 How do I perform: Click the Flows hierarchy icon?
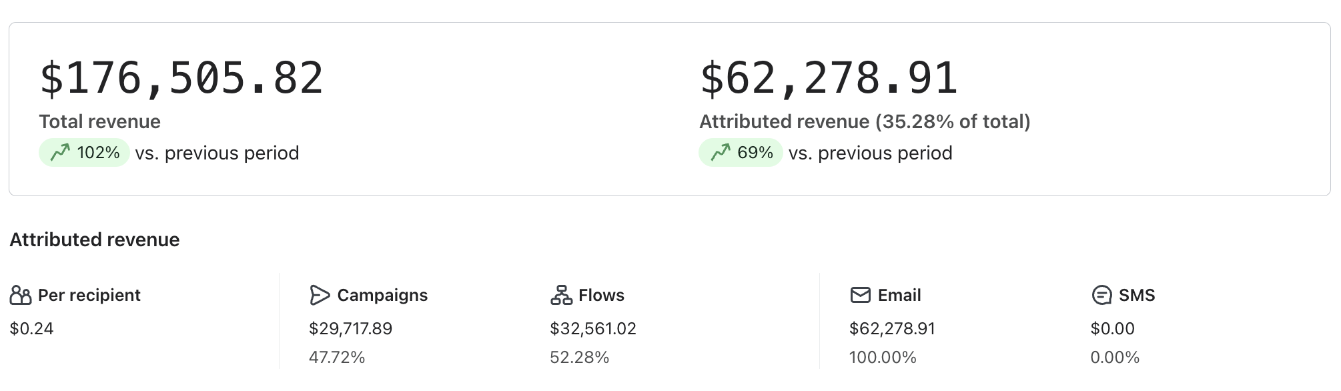point(561,295)
